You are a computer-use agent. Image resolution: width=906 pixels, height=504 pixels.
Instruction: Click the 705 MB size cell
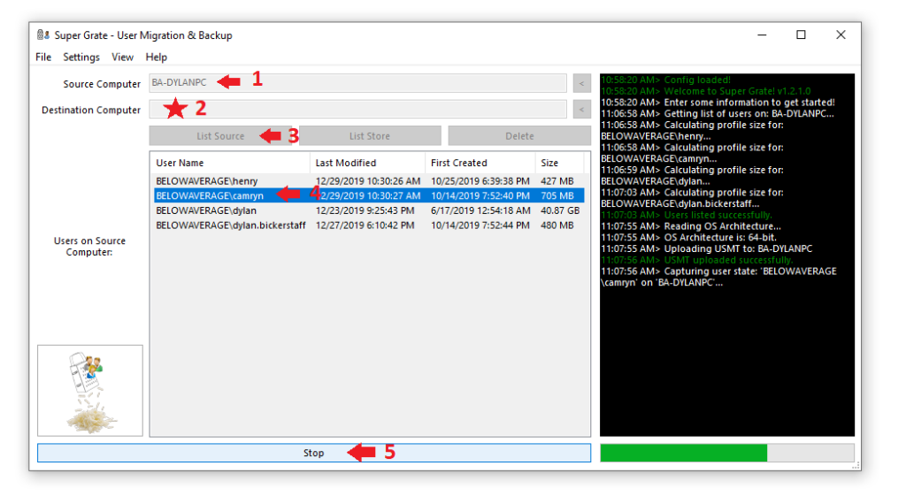click(x=557, y=195)
